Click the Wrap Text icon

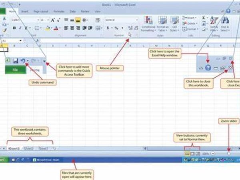(x=98, y=20)
